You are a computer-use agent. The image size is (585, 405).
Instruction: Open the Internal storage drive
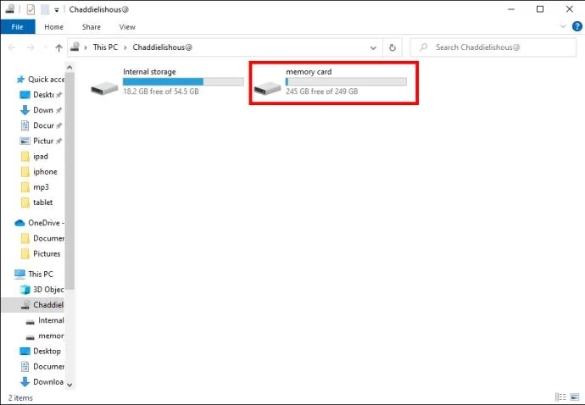[x=167, y=82]
